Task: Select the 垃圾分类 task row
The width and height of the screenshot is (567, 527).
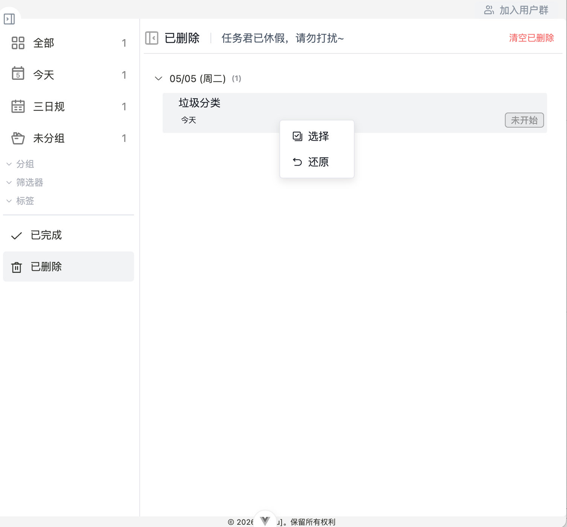Action: (x=355, y=113)
